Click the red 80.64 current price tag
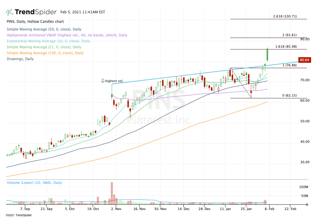The height and width of the screenshot is (218, 317). point(304,60)
